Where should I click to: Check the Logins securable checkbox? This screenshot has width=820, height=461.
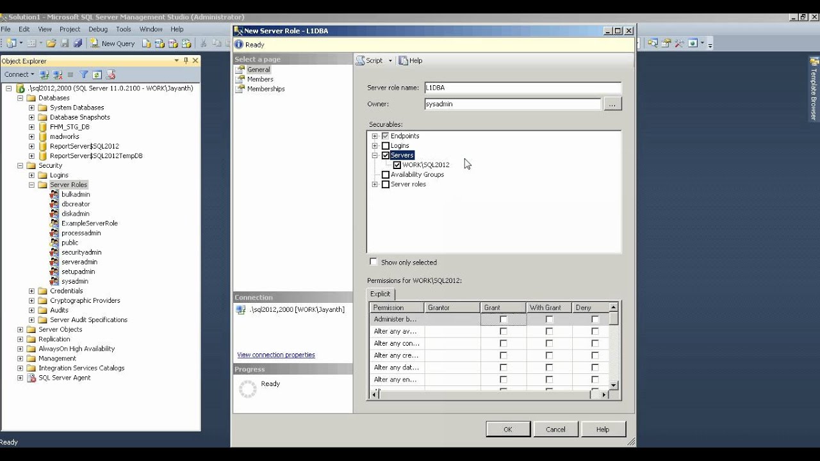(385, 145)
